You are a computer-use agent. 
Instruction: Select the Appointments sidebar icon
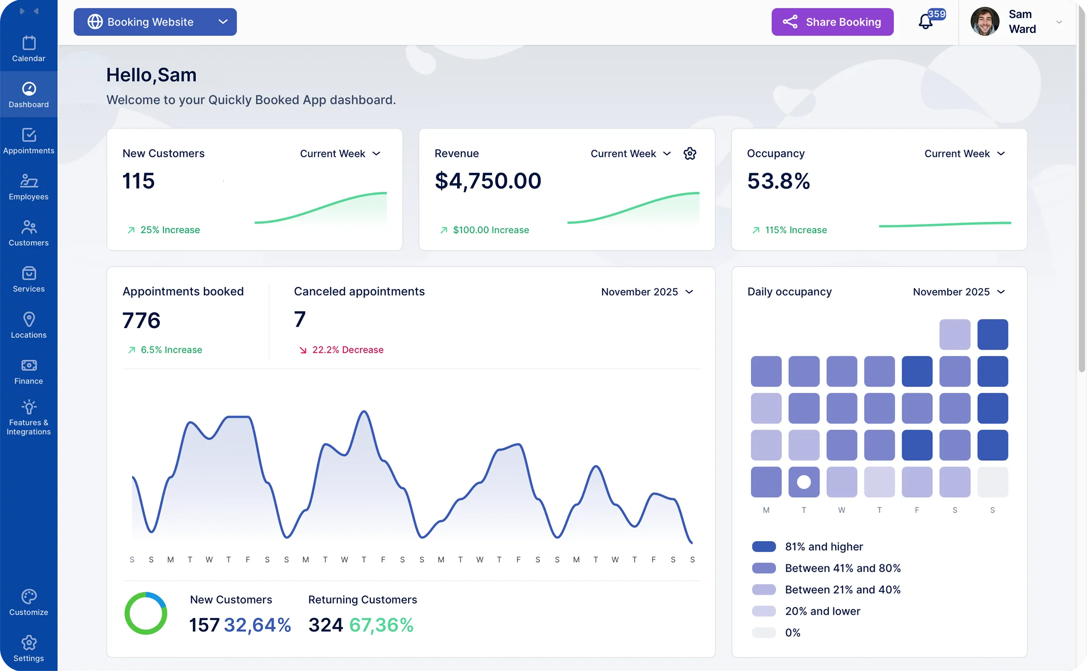29,140
